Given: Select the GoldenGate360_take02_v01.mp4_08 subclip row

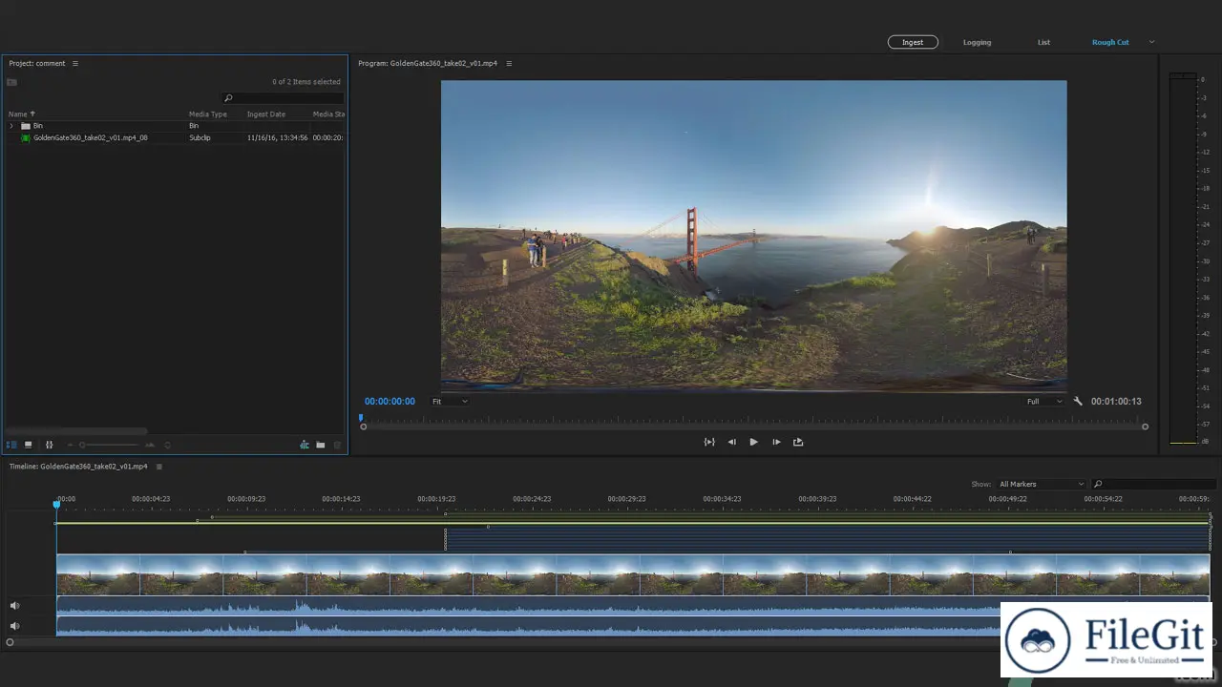Looking at the screenshot, I should [x=175, y=137].
